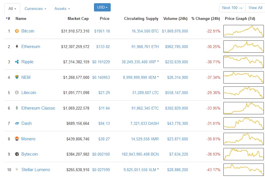Click the black Bytecoin B icon

coord(17,154)
